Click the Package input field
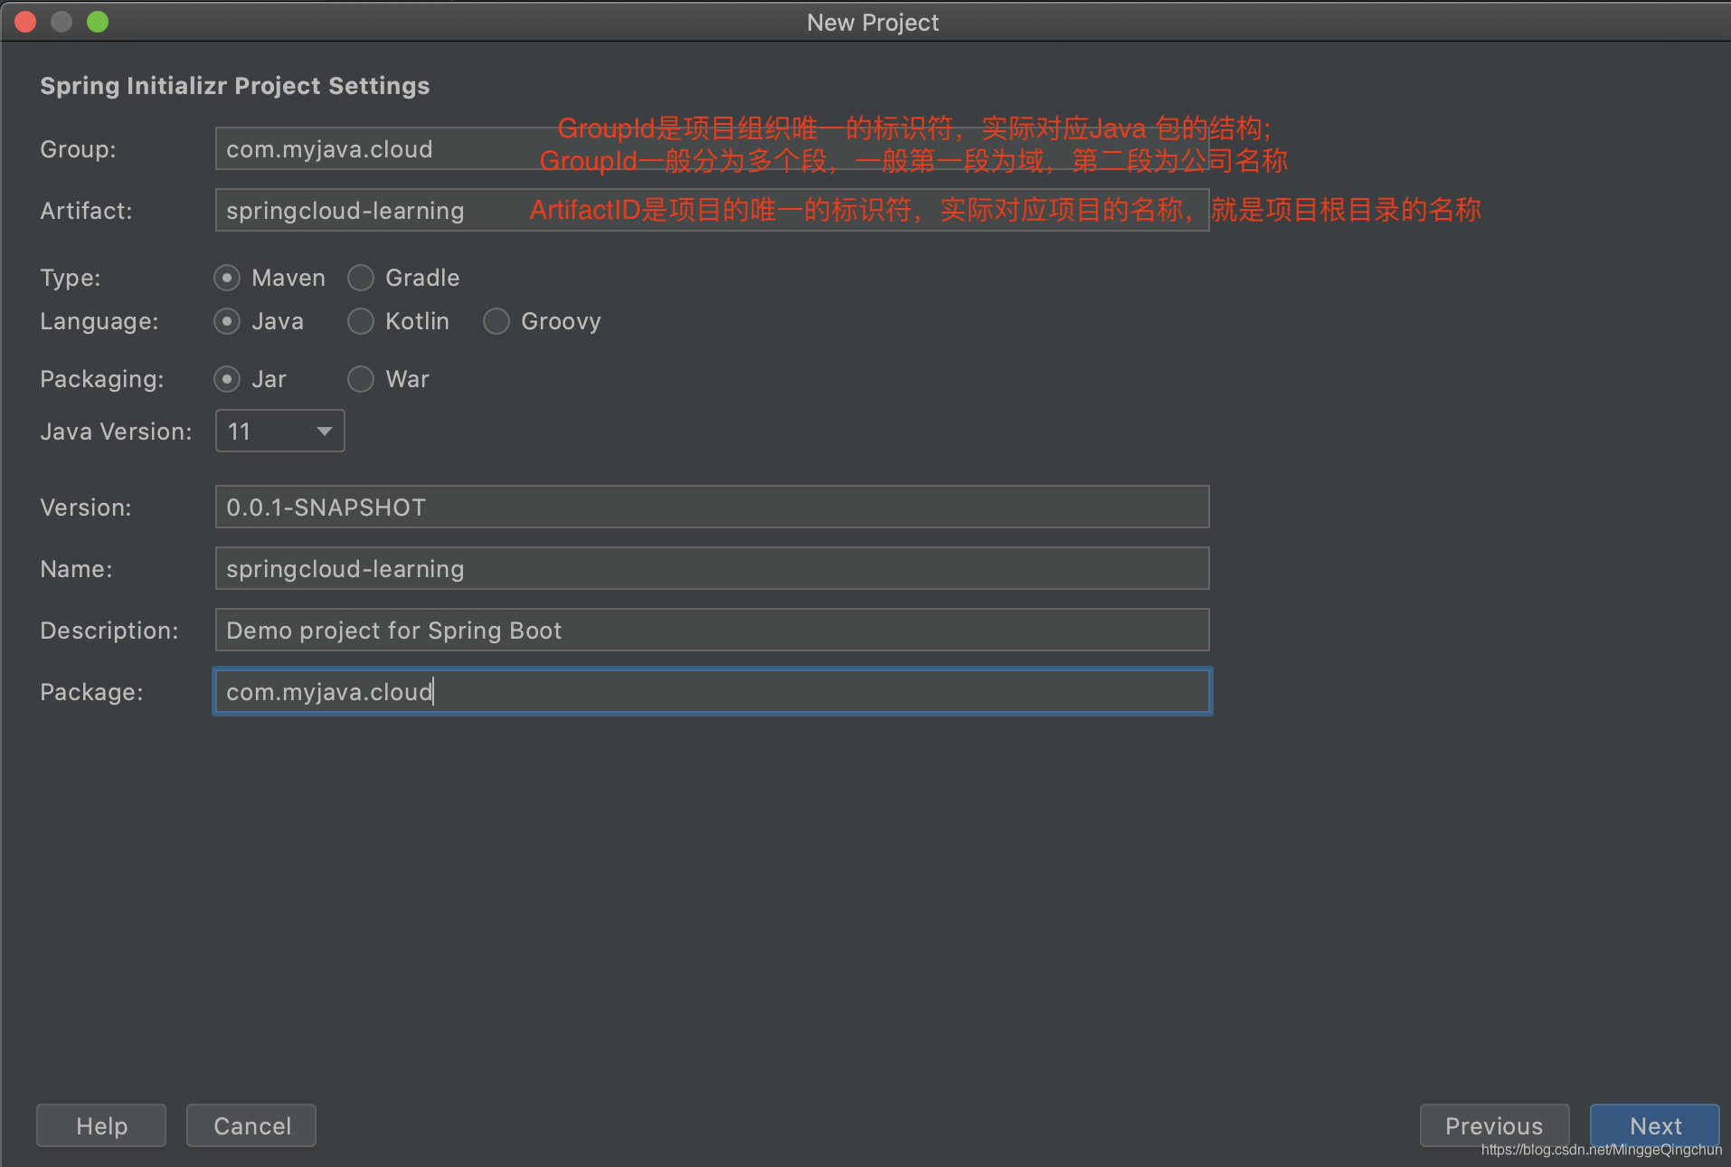 tap(713, 691)
